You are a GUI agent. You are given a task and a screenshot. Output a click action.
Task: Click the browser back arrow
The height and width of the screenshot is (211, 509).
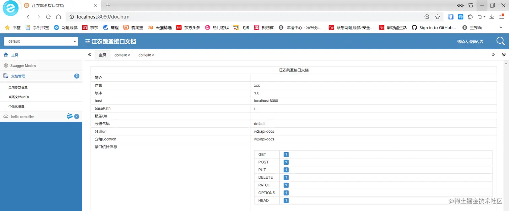tap(28, 17)
